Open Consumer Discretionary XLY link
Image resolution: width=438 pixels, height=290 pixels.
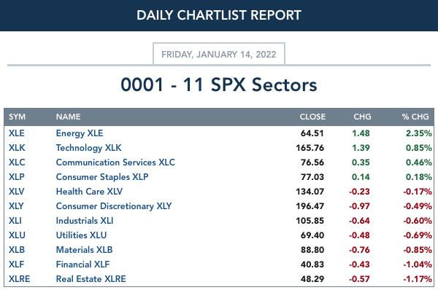pos(114,206)
